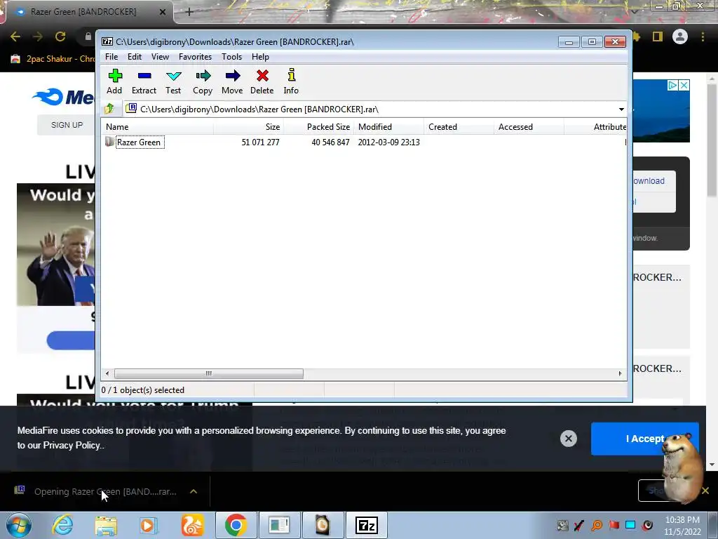Launch Internet Explorer from taskbar
The height and width of the screenshot is (539, 718).
pyautogui.click(x=62, y=525)
